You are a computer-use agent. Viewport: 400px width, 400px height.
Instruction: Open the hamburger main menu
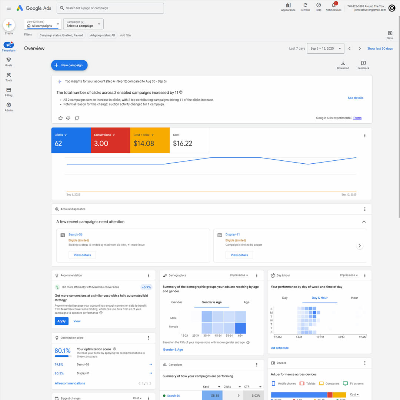[9, 8]
